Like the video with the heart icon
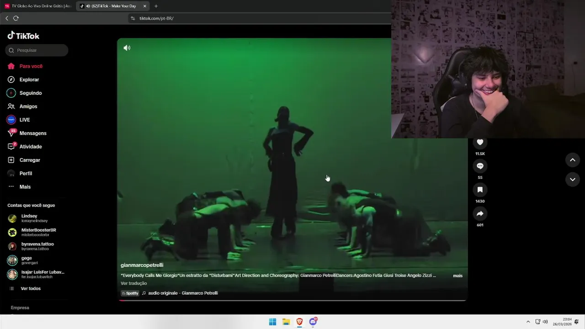Image resolution: width=585 pixels, height=329 pixels. click(480, 143)
